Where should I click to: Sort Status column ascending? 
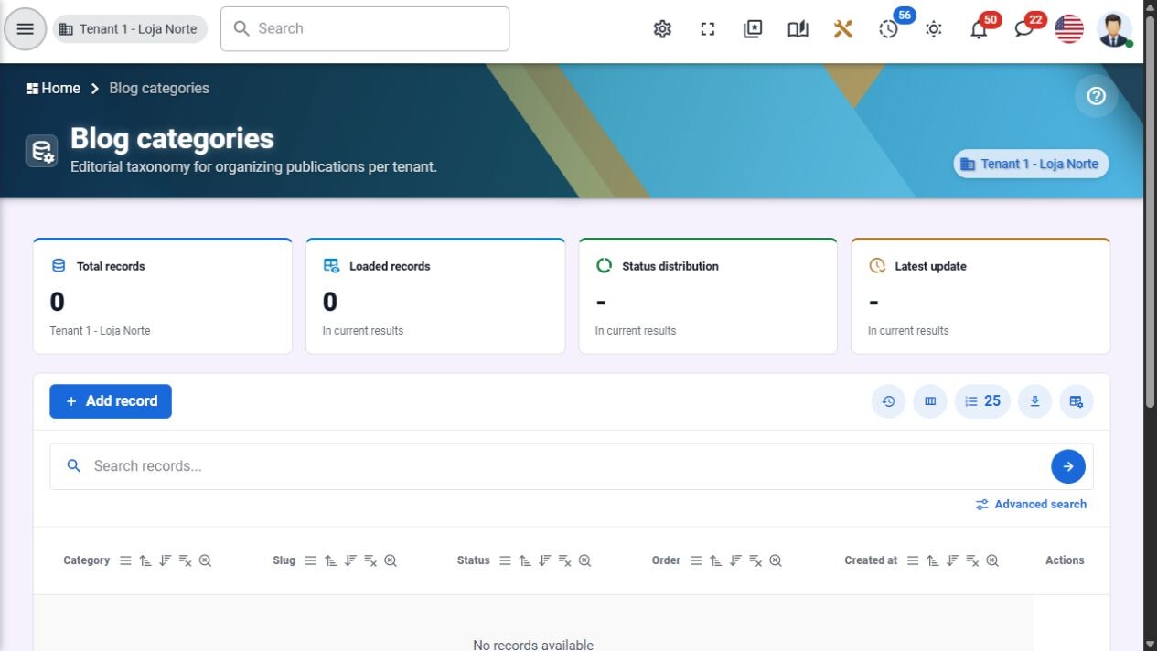point(525,560)
